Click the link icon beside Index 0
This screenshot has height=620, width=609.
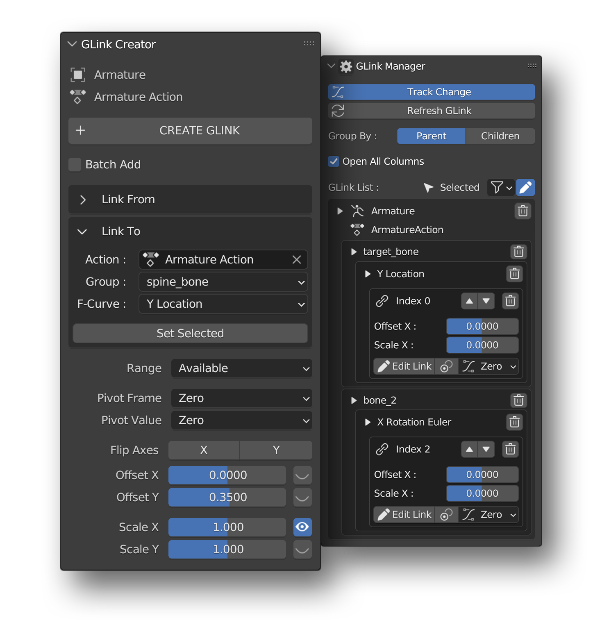coord(382,301)
